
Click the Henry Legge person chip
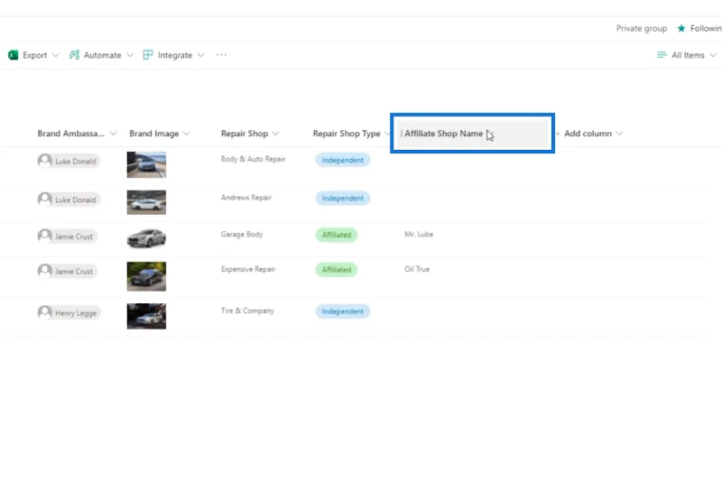click(x=69, y=312)
